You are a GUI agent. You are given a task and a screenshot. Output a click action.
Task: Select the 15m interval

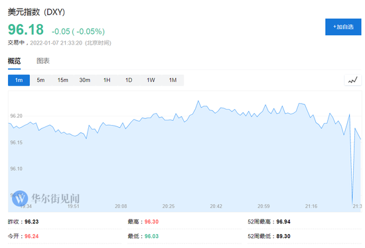point(63,80)
